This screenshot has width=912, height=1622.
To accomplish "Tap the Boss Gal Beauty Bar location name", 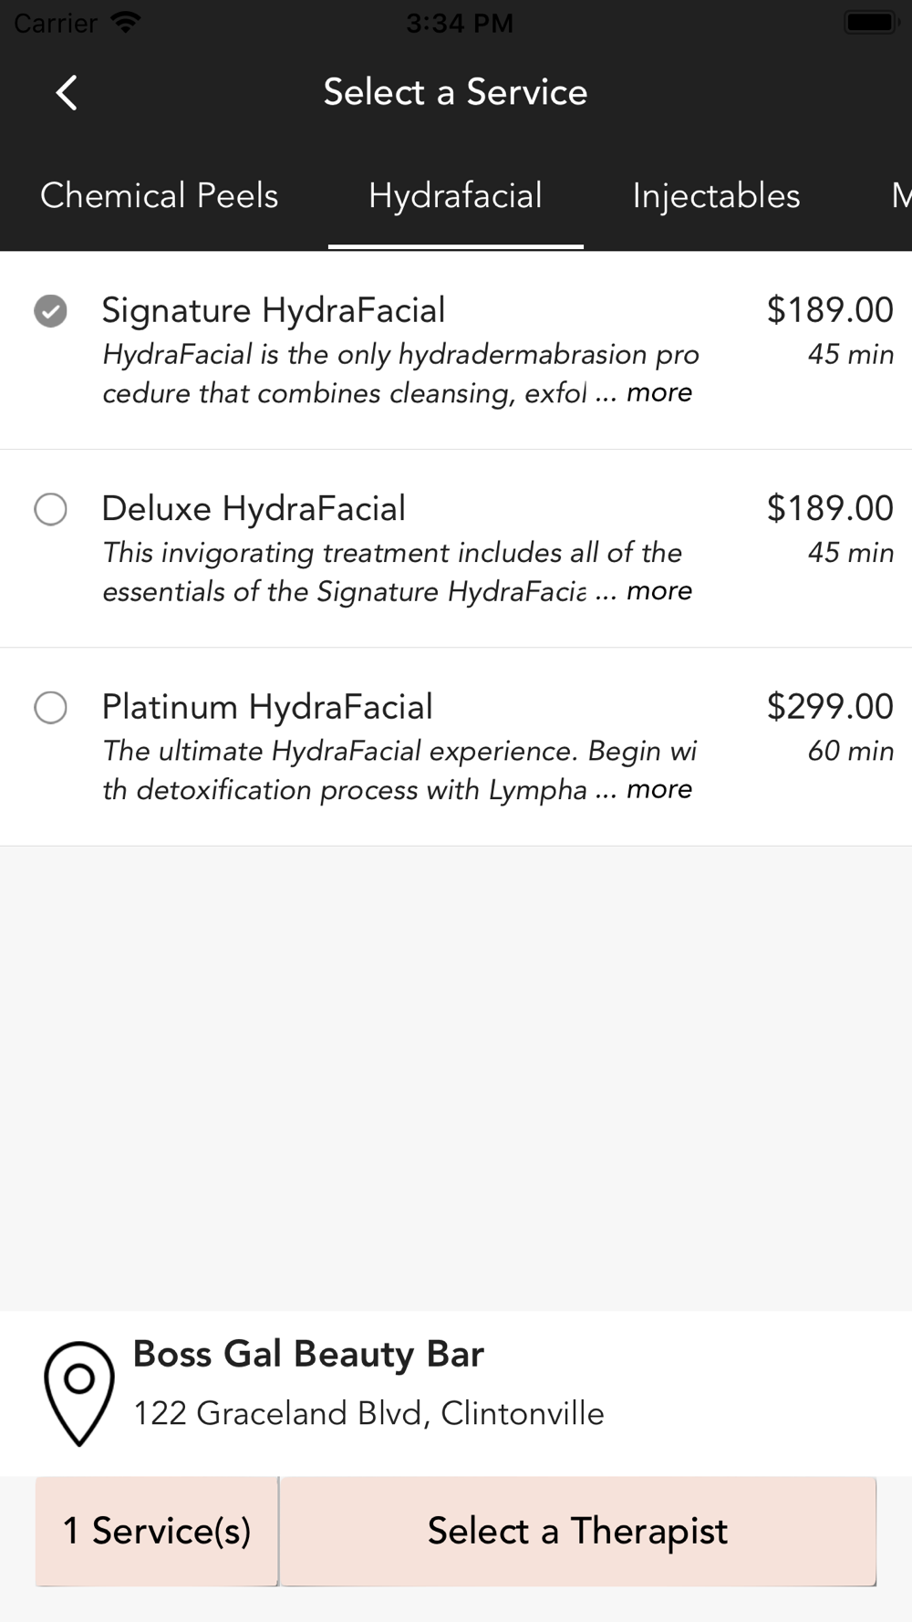I will (x=308, y=1354).
